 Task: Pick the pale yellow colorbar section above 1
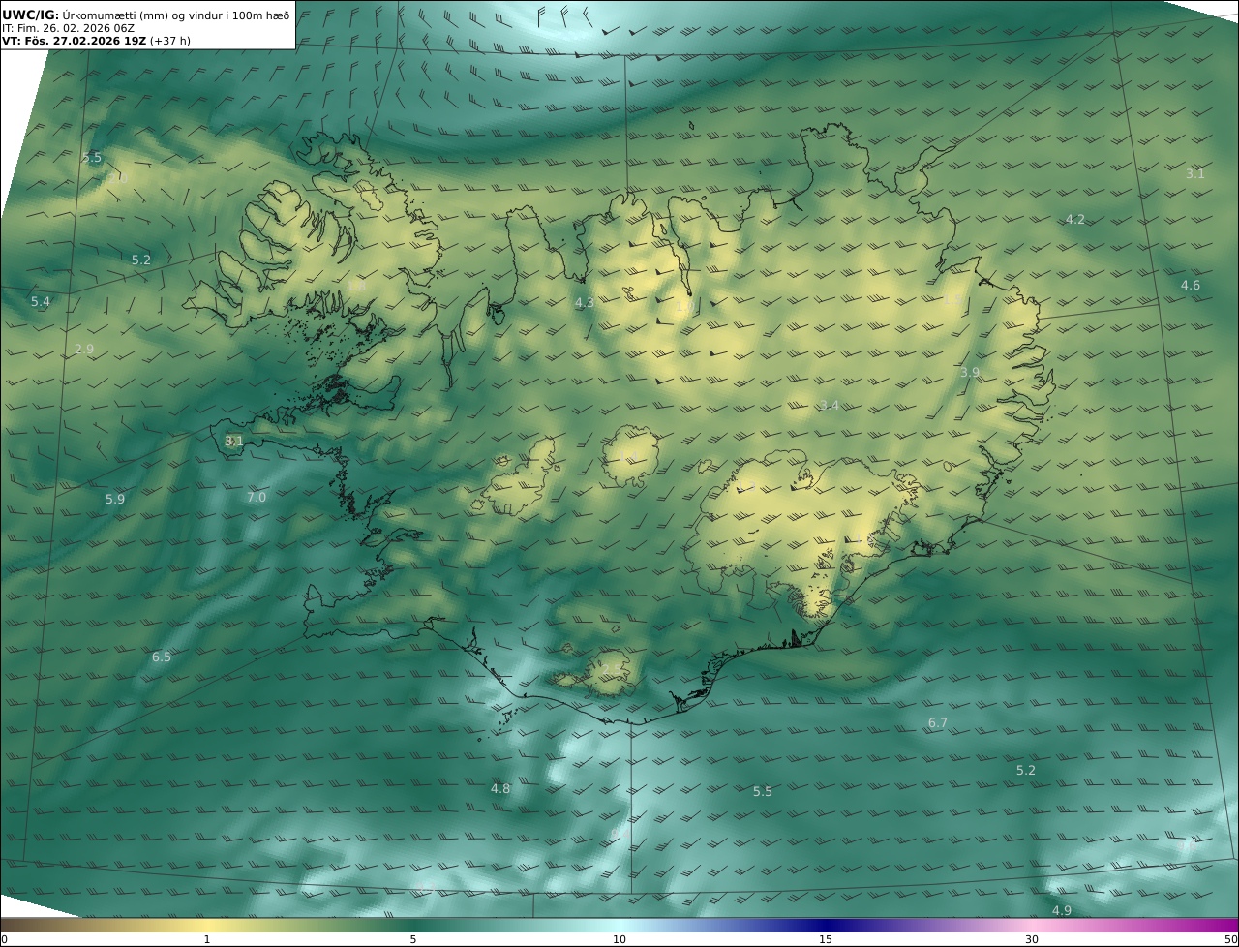tap(207, 925)
